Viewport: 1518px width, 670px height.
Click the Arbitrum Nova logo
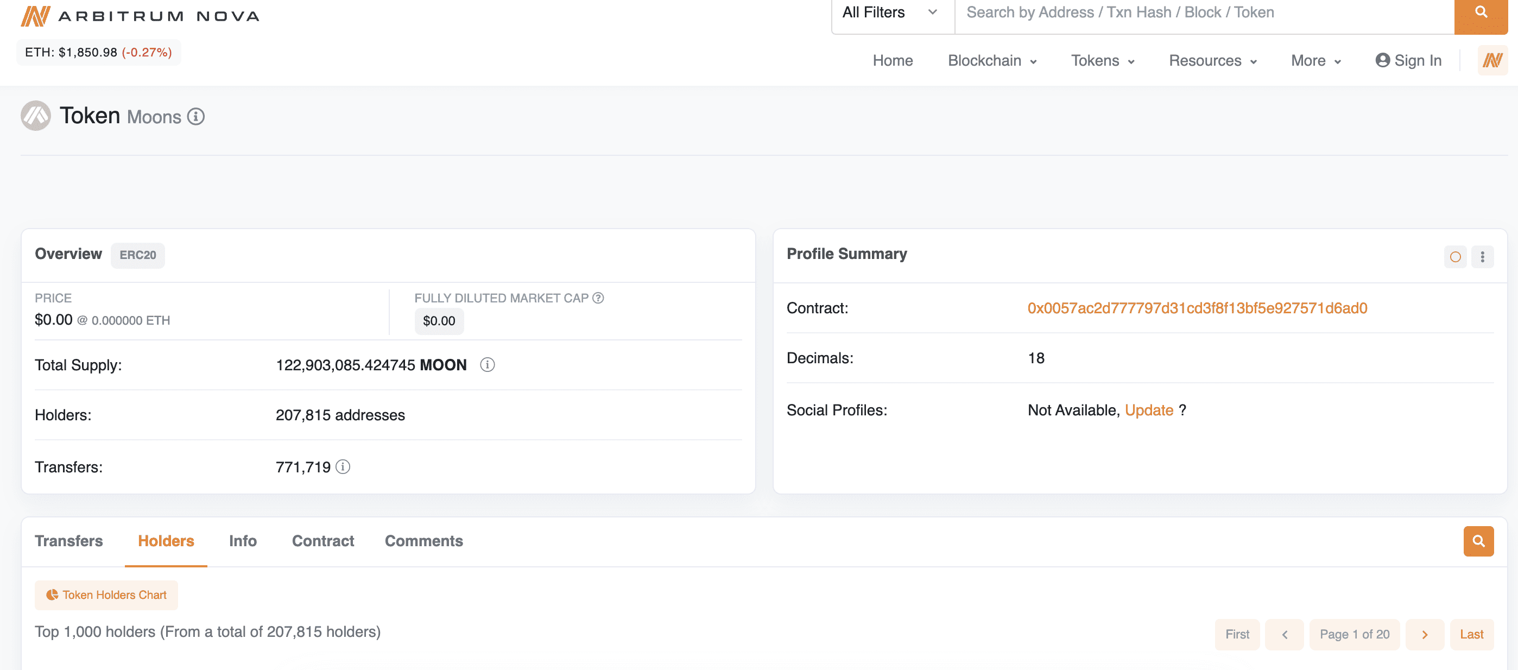click(140, 16)
